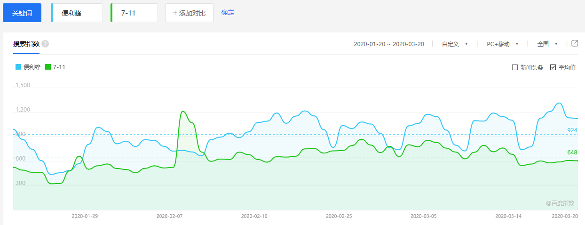Image resolution: width=585 pixels, height=225 pixels.
Task: Click the 648 average value label
Action: pos(572,153)
